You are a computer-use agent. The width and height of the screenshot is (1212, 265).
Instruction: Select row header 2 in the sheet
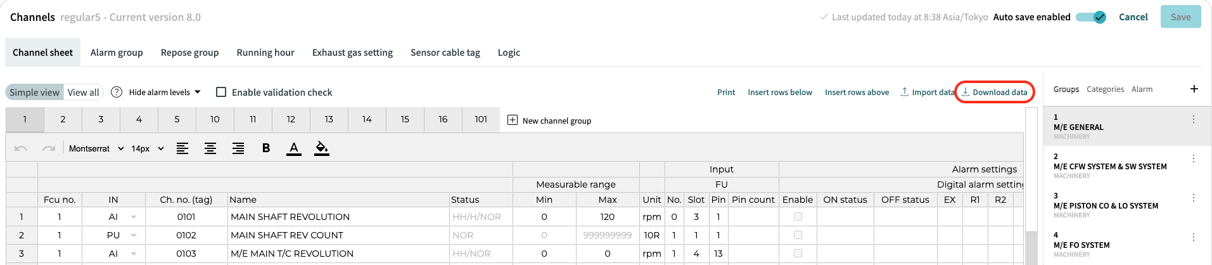click(x=22, y=235)
